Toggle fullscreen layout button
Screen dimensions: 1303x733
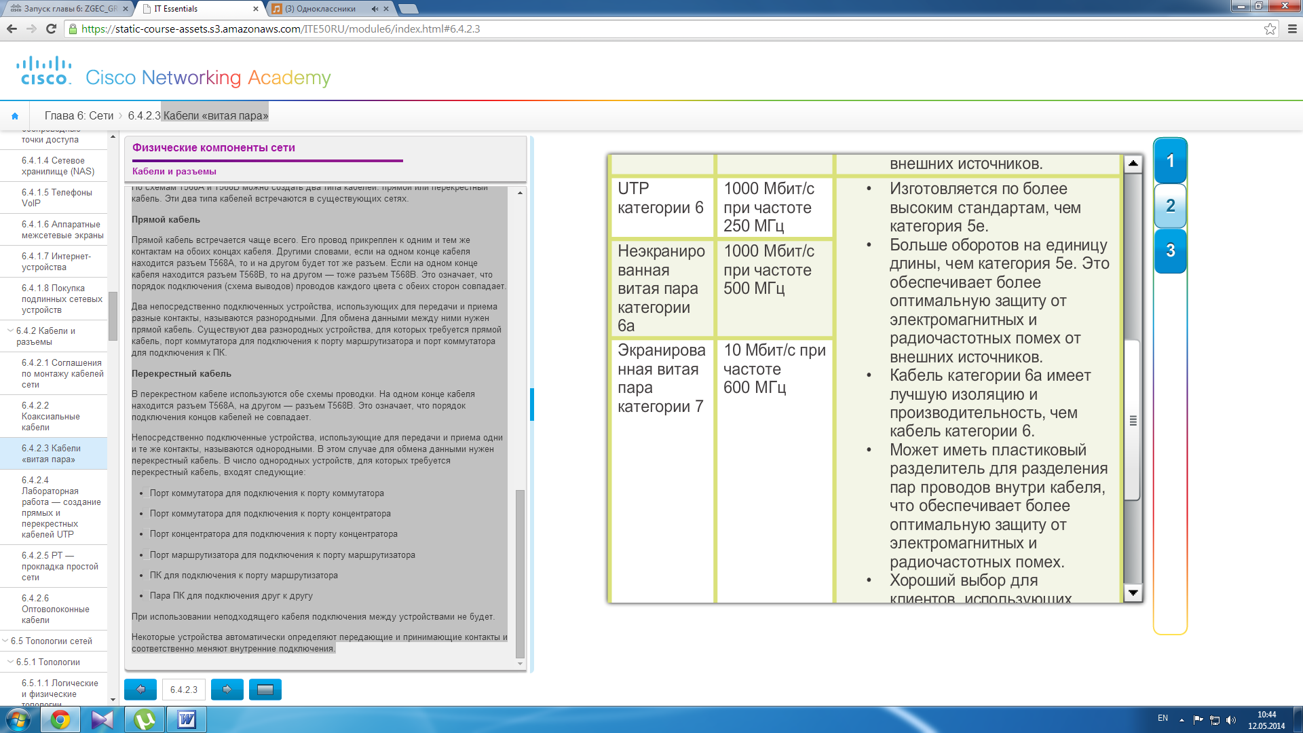[x=265, y=689]
